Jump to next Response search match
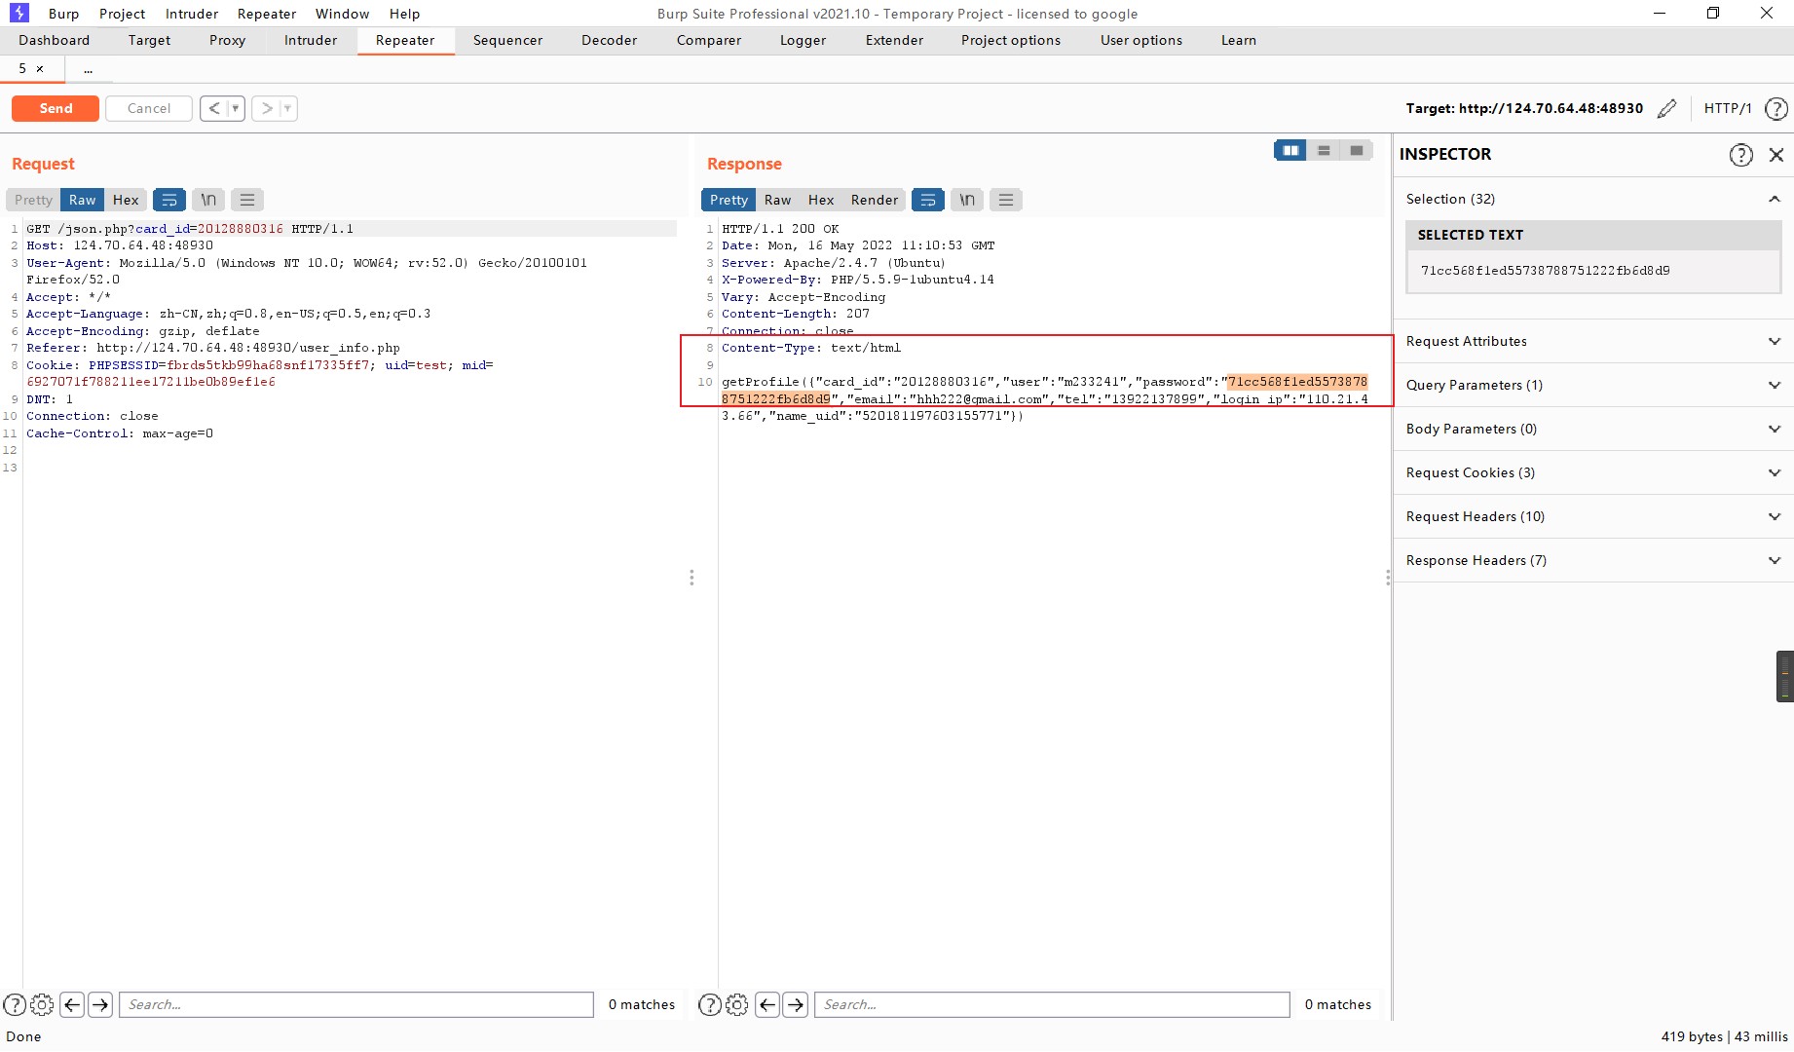The image size is (1794, 1052). click(x=796, y=1004)
